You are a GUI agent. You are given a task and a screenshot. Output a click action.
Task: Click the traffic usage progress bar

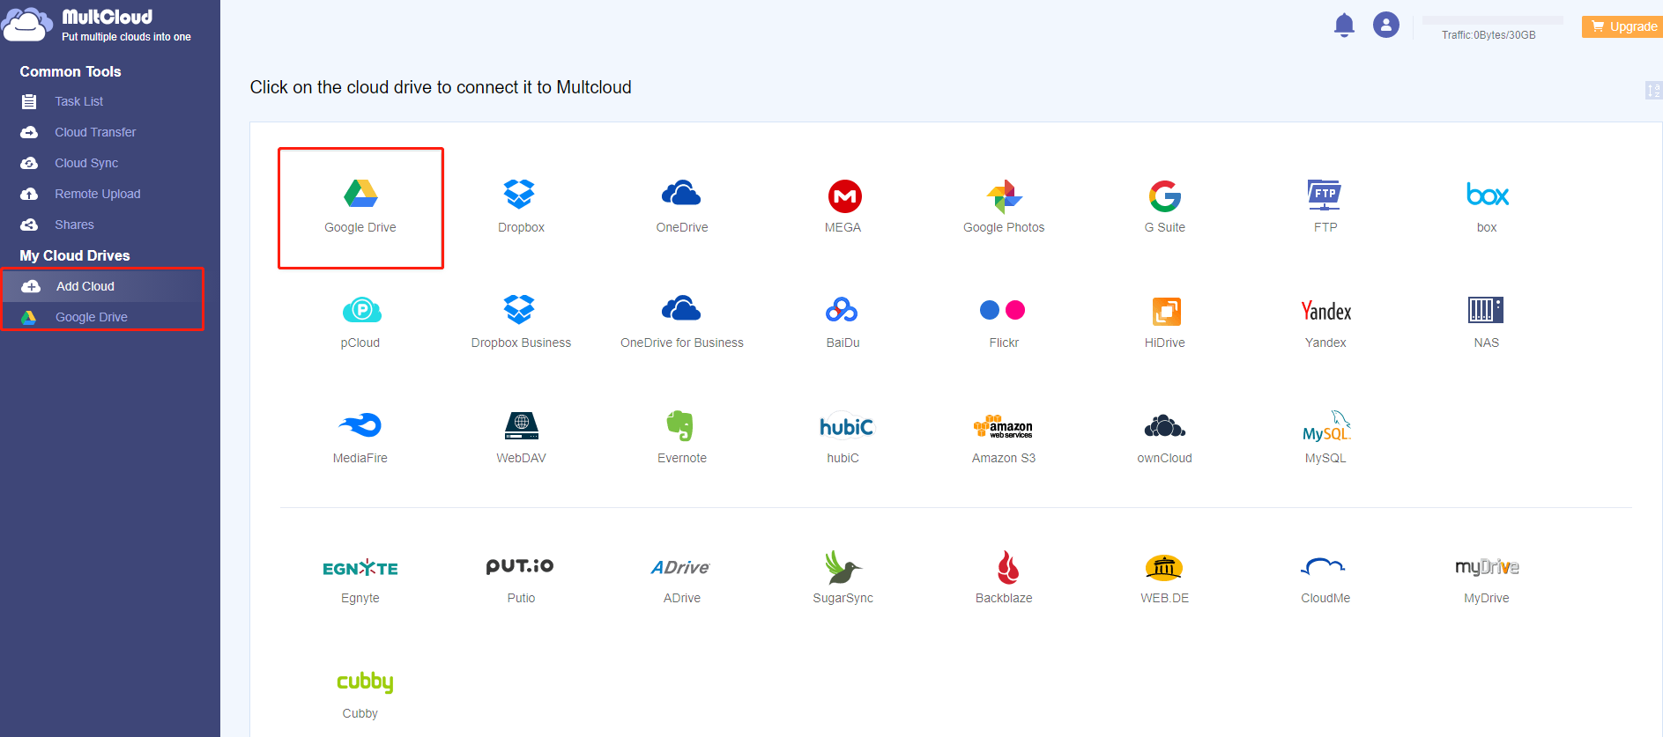[1491, 20]
